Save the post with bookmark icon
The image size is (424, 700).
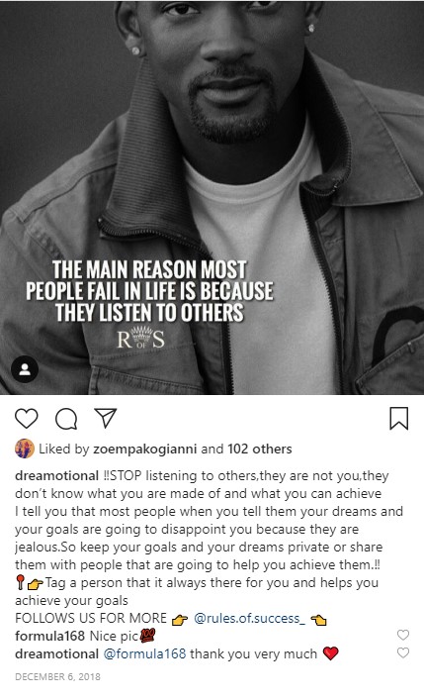tap(398, 419)
